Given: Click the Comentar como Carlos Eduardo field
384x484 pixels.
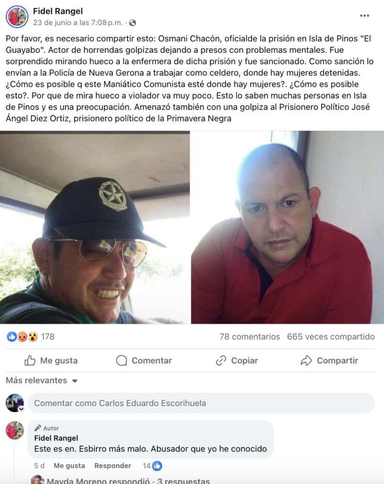Looking at the screenshot, I should click(201, 403).
